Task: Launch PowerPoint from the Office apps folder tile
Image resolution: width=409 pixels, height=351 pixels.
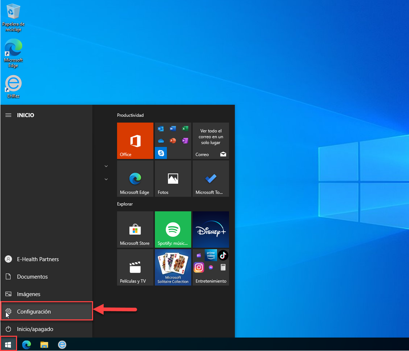Action: pyautogui.click(x=173, y=141)
